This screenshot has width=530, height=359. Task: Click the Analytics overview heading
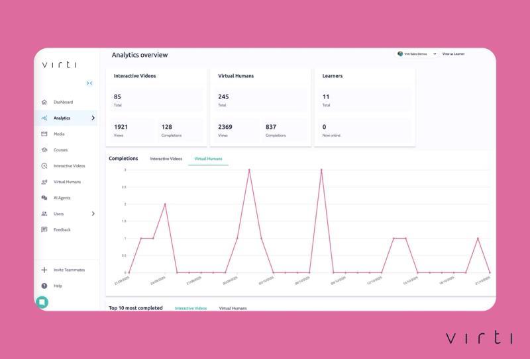(140, 55)
